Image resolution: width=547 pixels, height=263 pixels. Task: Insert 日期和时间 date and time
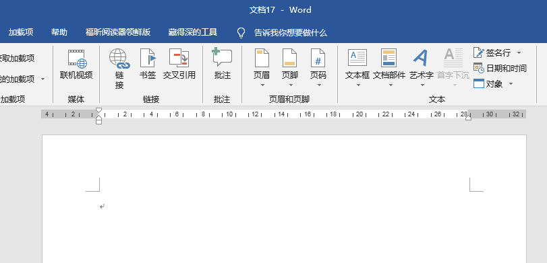pos(500,68)
